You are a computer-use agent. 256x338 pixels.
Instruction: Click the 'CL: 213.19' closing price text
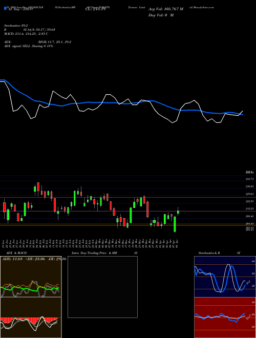coord(95,9)
